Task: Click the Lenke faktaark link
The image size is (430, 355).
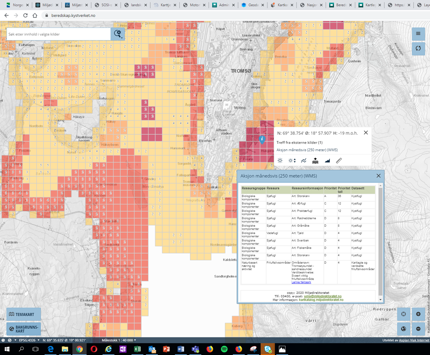Action: [301, 282]
